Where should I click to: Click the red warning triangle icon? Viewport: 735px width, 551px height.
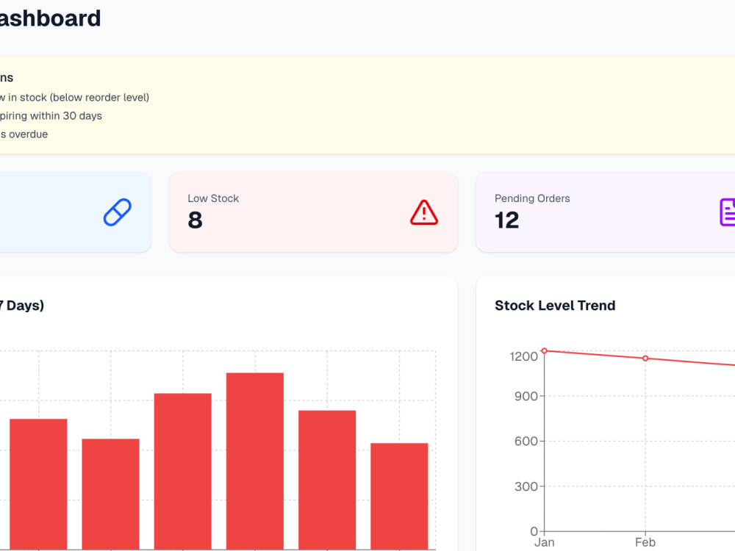pyautogui.click(x=424, y=213)
